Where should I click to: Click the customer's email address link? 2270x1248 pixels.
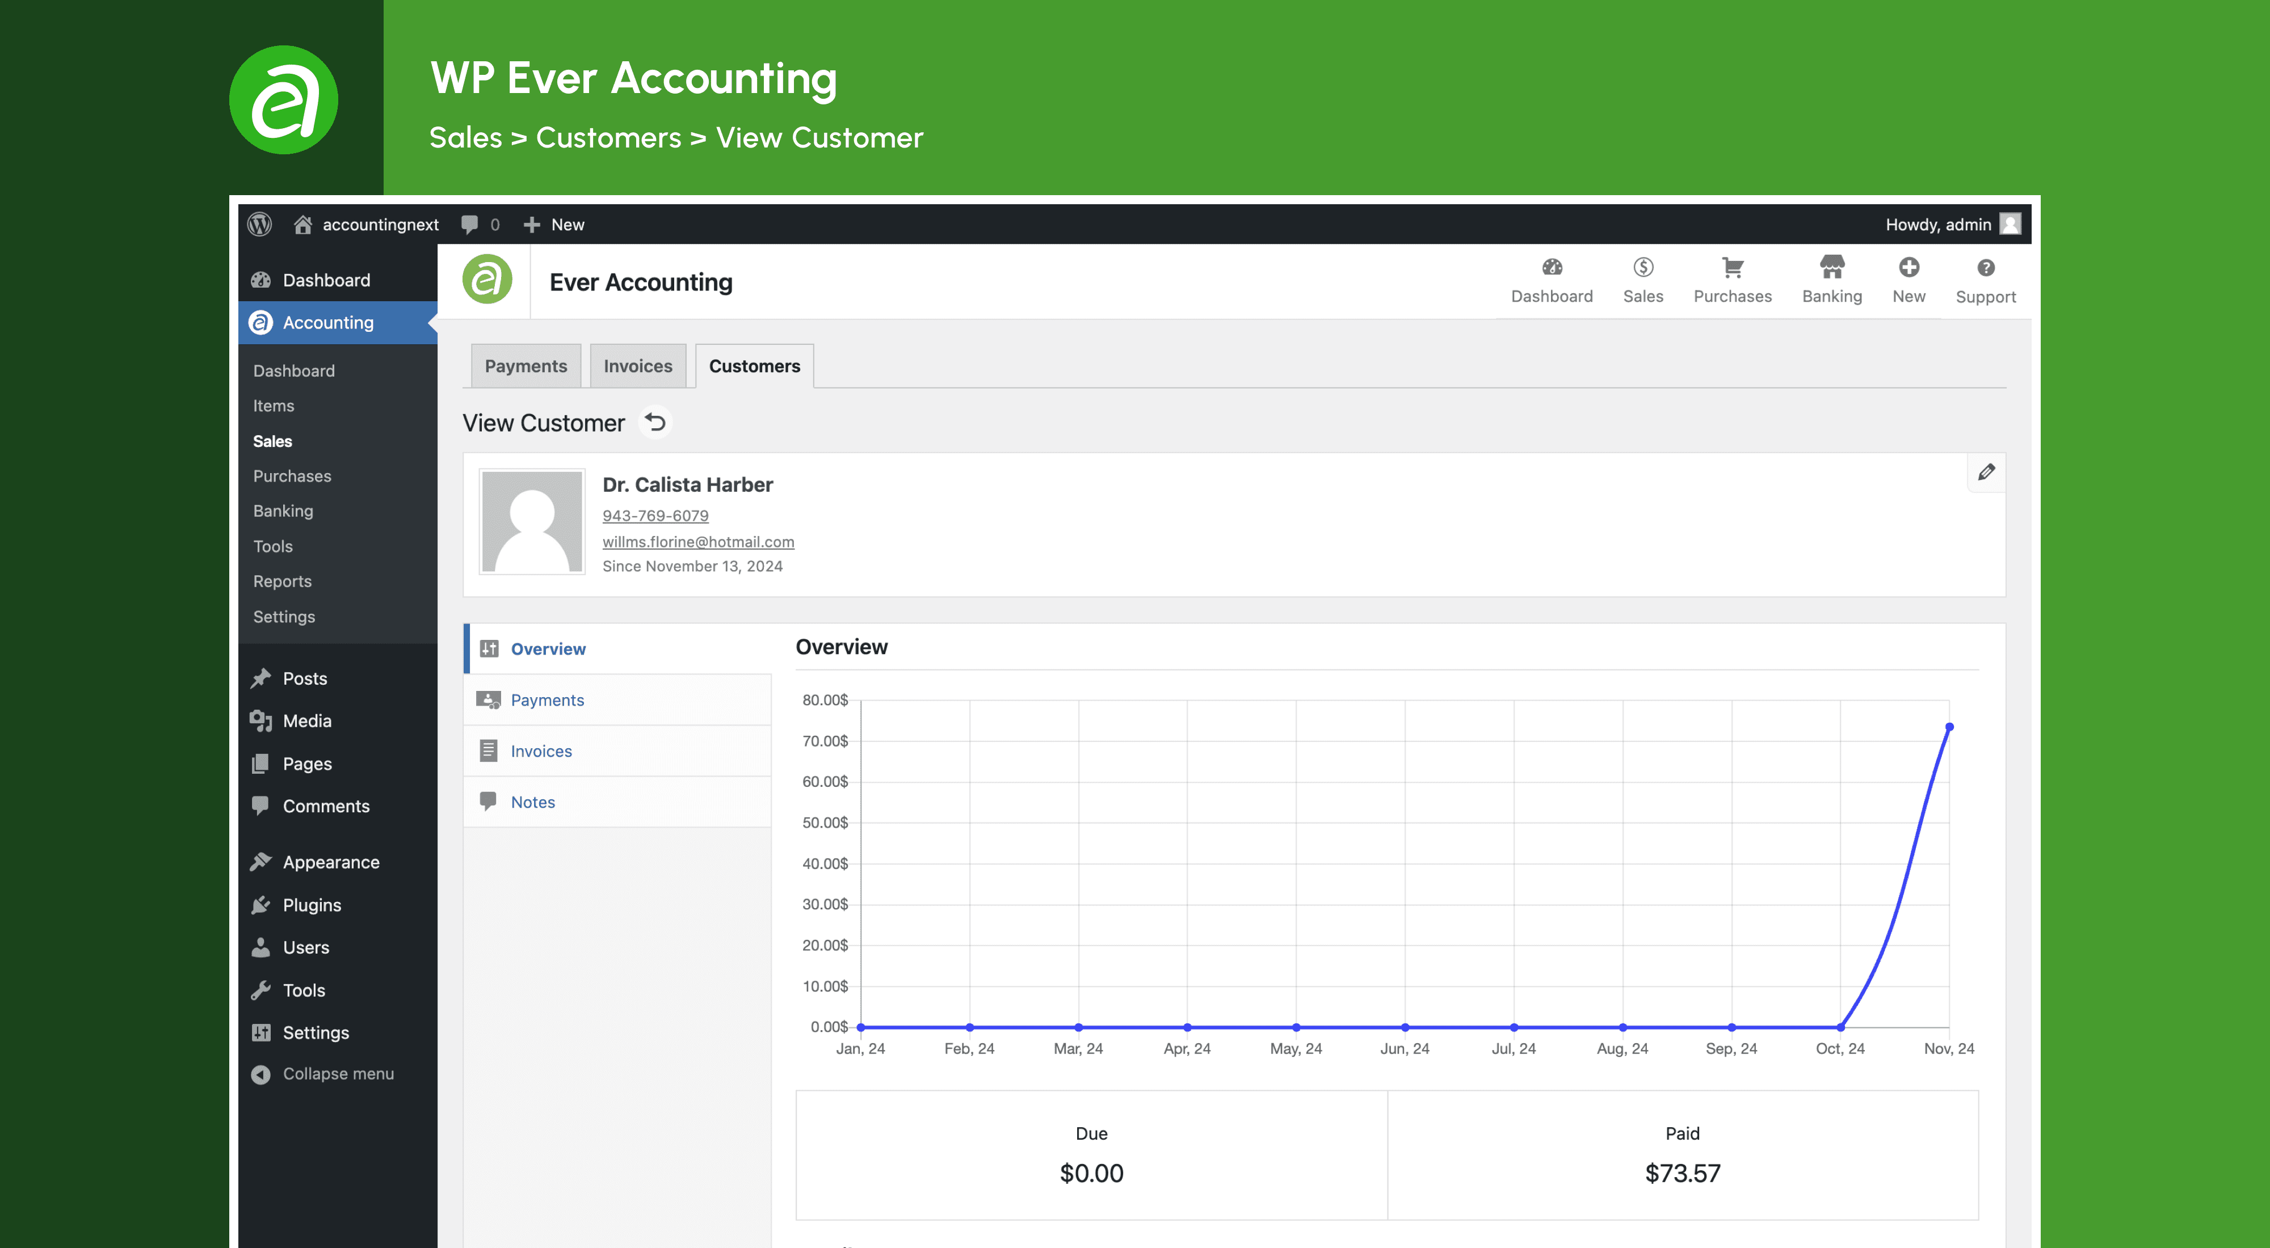pos(698,542)
